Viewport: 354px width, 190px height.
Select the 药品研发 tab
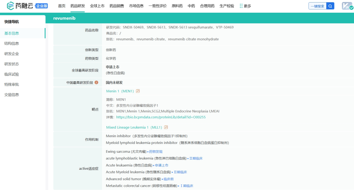[78, 6]
